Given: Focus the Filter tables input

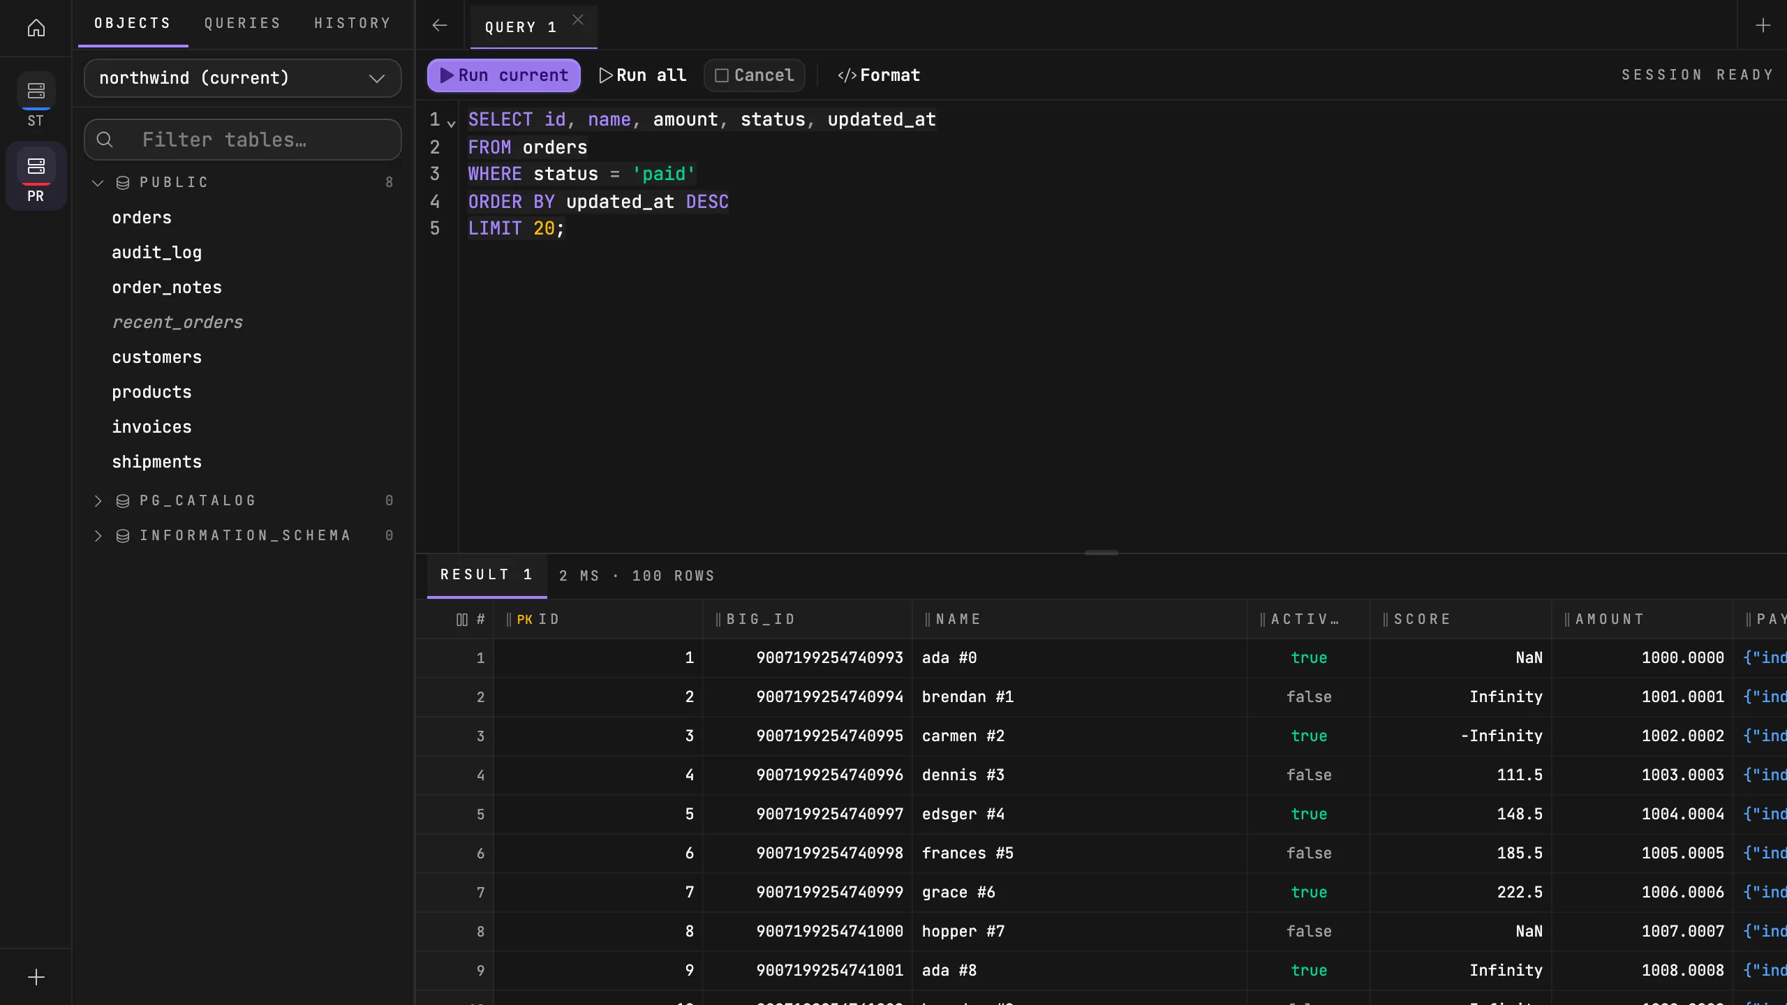Looking at the screenshot, I should (x=242, y=140).
